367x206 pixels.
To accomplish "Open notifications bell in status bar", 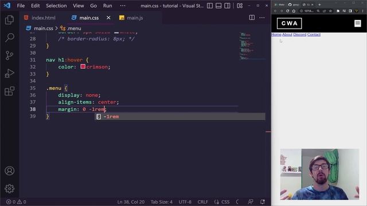I will click(263, 202).
